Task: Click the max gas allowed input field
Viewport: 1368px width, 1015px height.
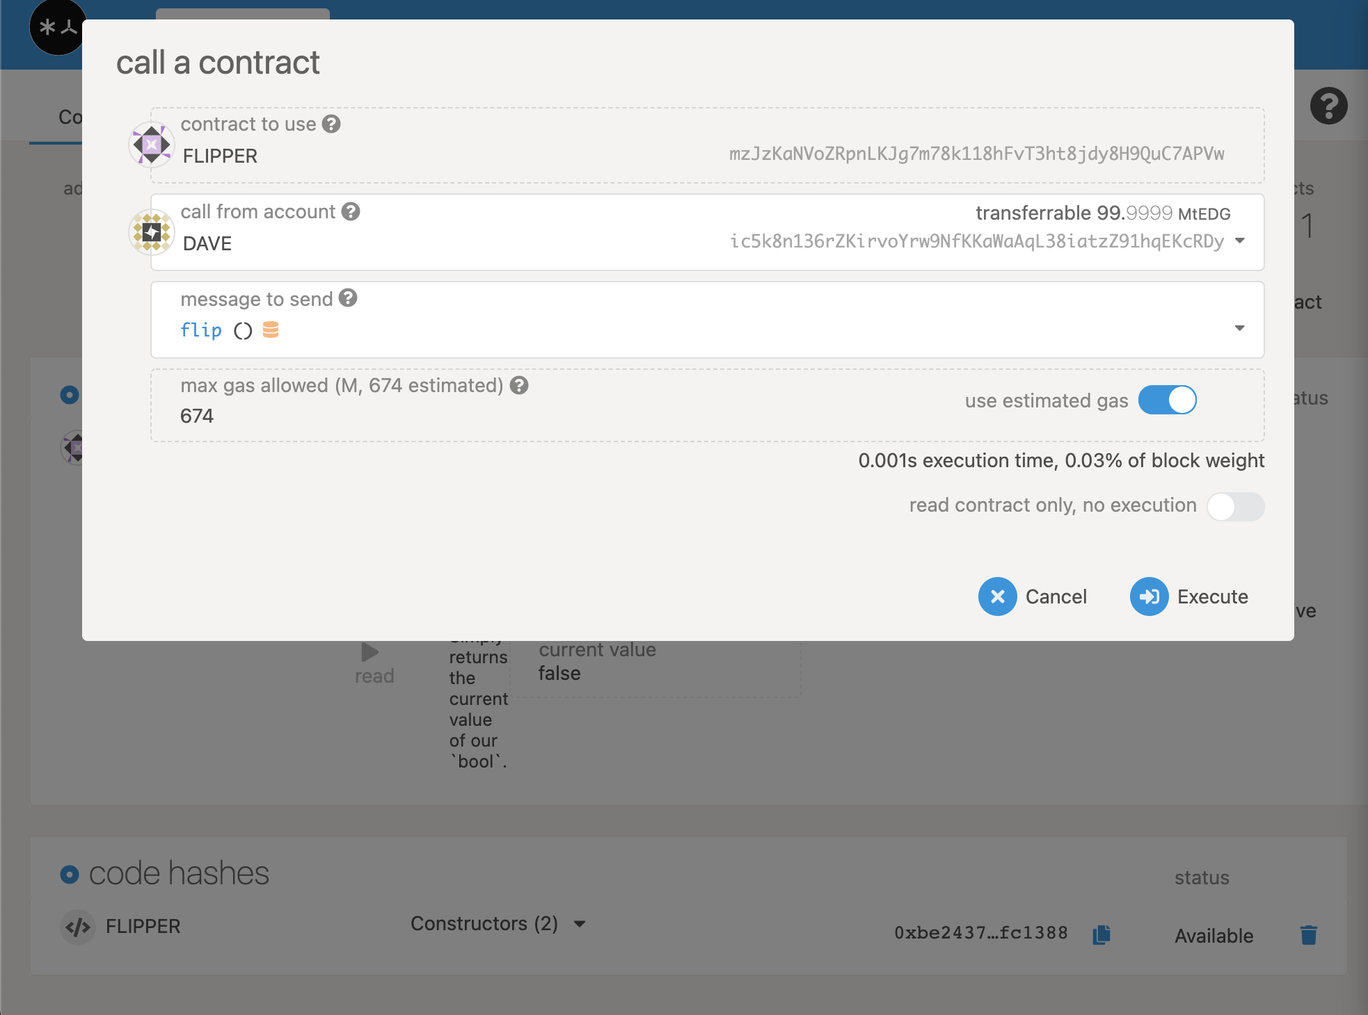Action: 487,416
